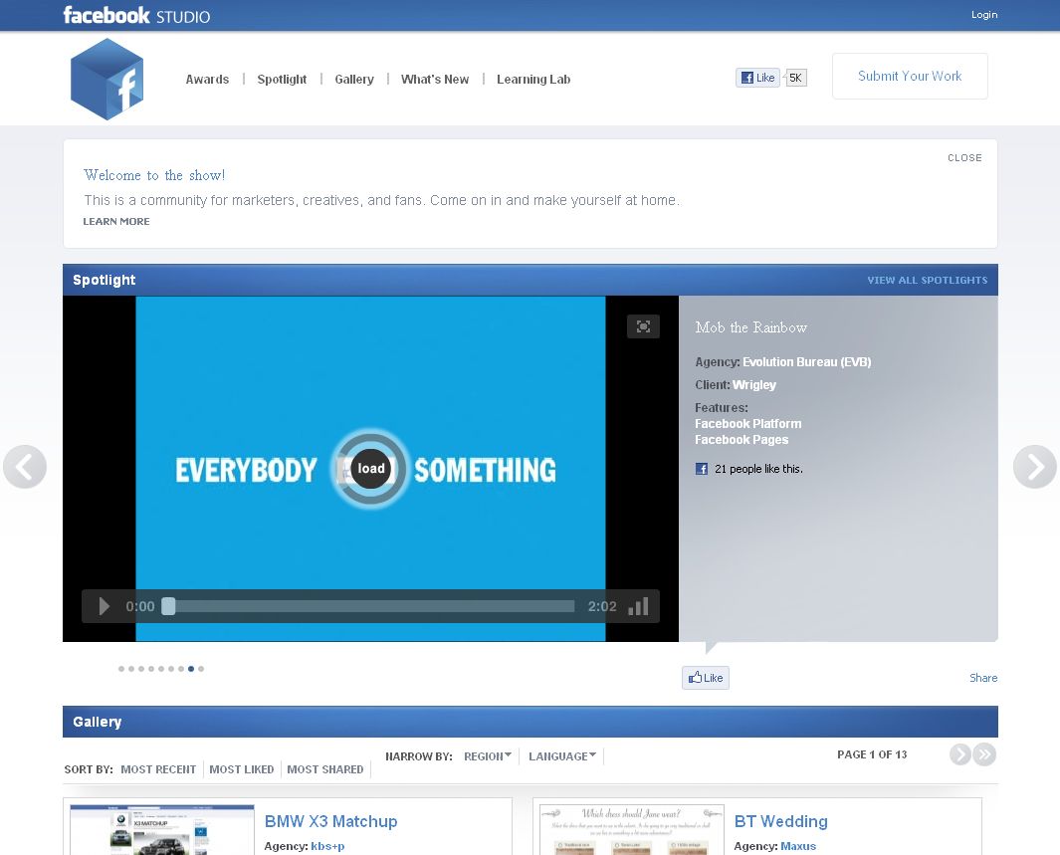Sort gallery by Most Shared
This screenshot has width=1060, height=855.
(325, 769)
